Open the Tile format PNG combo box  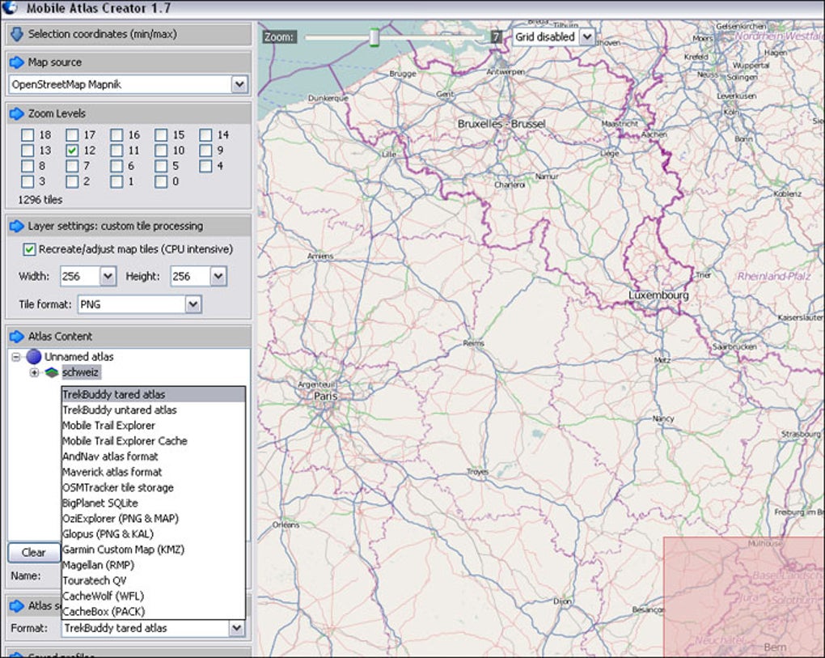click(x=192, y=305)
